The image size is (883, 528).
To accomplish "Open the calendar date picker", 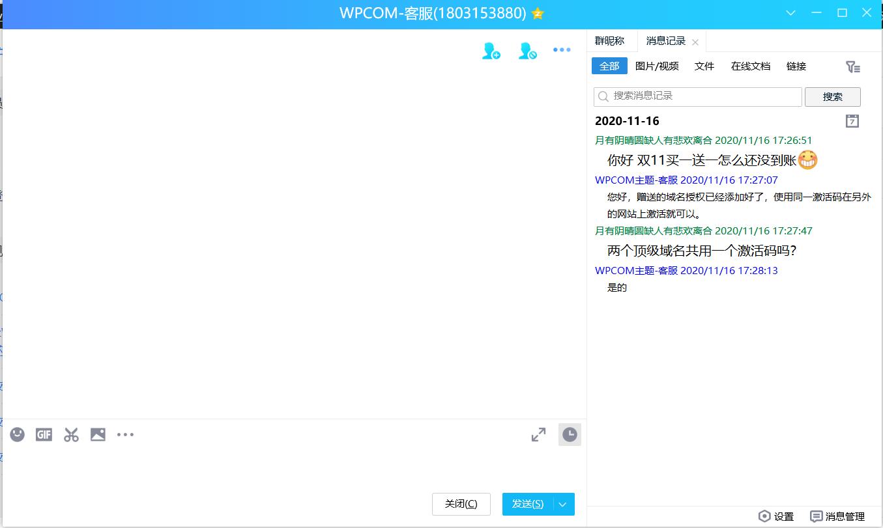I will 852,121.
